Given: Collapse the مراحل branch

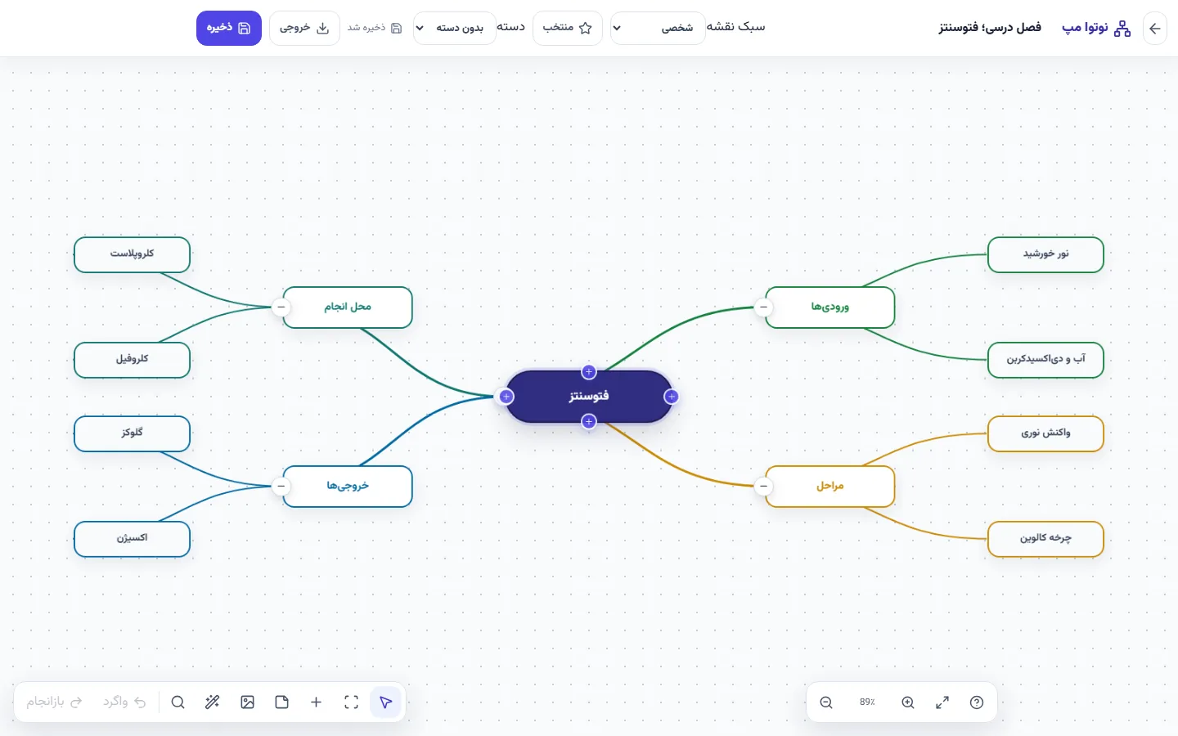Looking at the screenshot, I should pos(763,487).
